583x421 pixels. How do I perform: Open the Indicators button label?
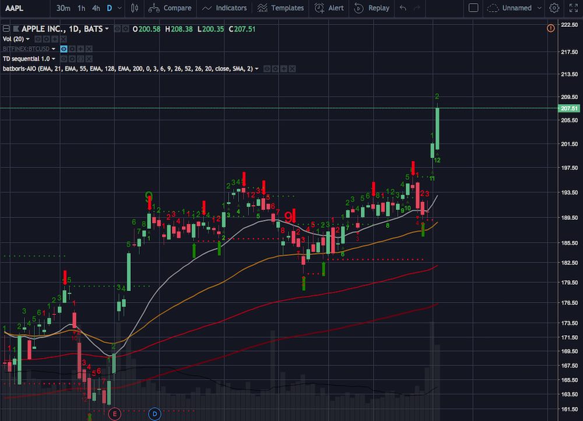tap(231, 8)
